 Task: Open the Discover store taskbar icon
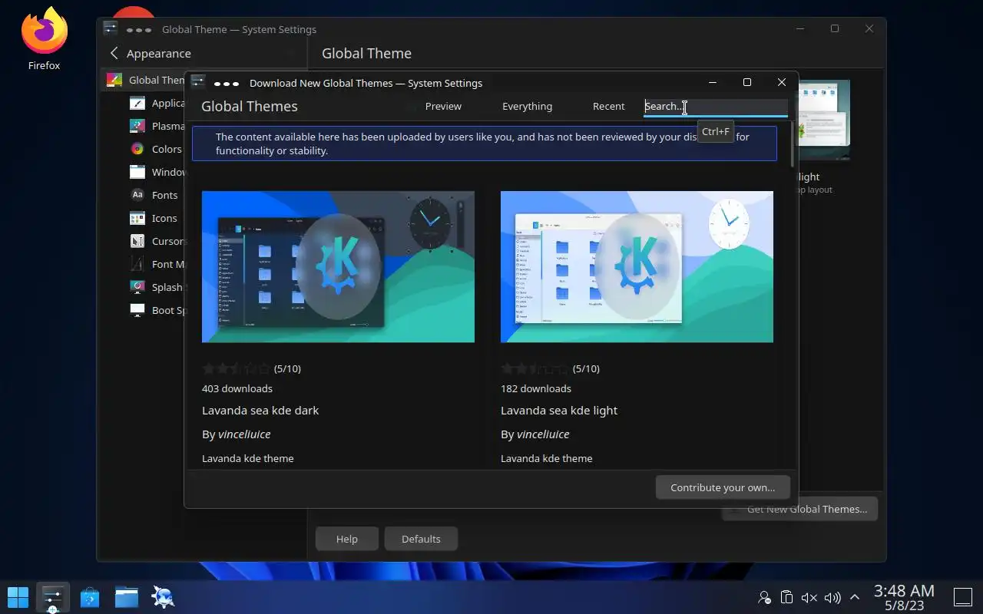click(x=90, y=596)
